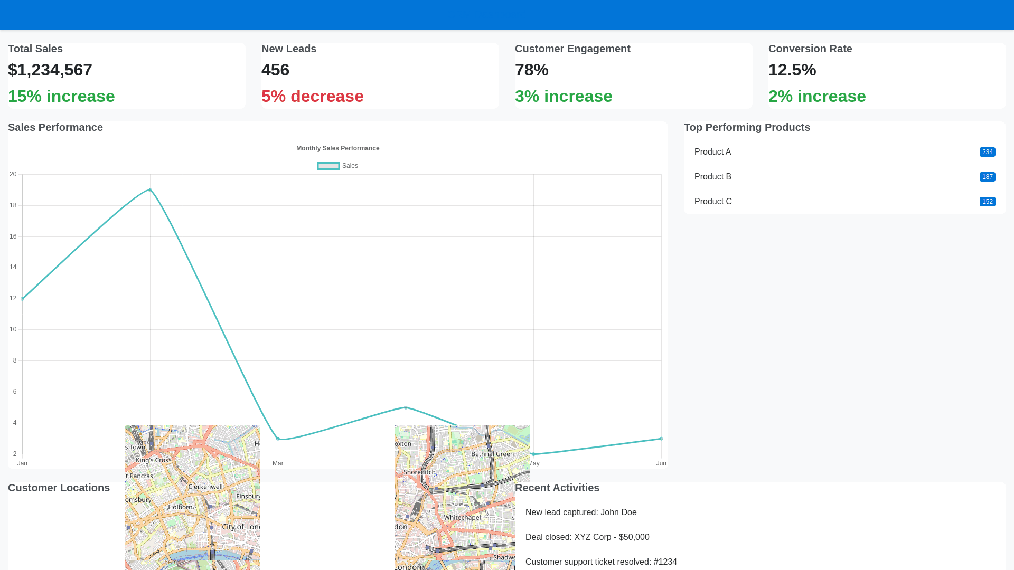Click the Conversion Rate 12.5% card
This screenshot has height=570, width=1014.
coord(887,75)
